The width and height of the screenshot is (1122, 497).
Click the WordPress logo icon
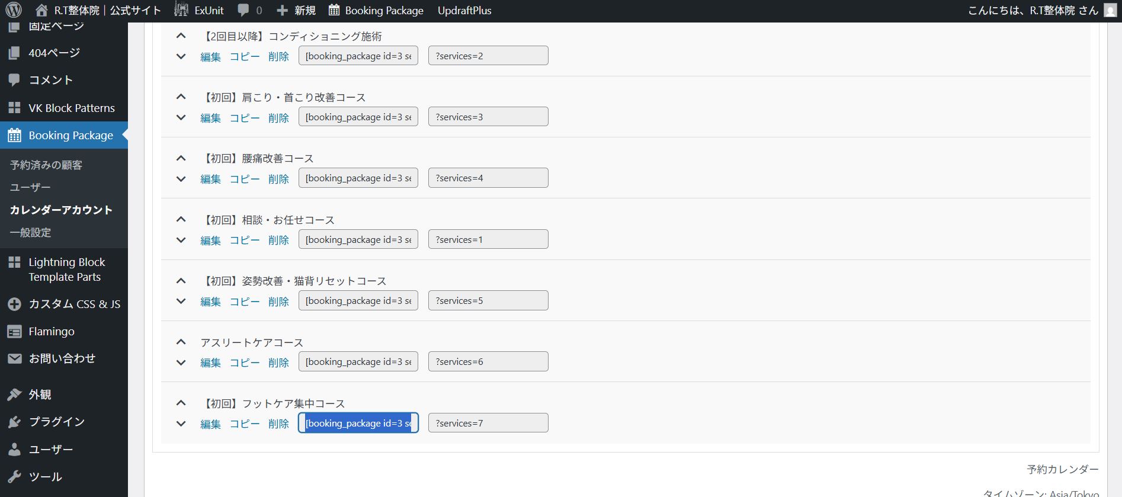(x=14, y=10)
